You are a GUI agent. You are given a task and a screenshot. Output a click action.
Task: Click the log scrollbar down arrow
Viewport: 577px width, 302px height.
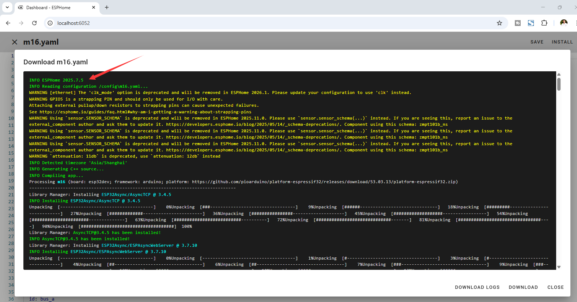pyautogui.click(x=559, y=267)
